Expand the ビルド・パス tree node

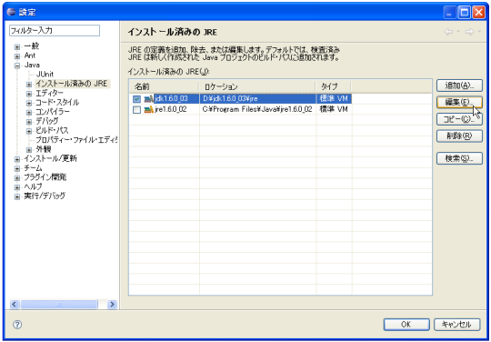coord(29,131)
